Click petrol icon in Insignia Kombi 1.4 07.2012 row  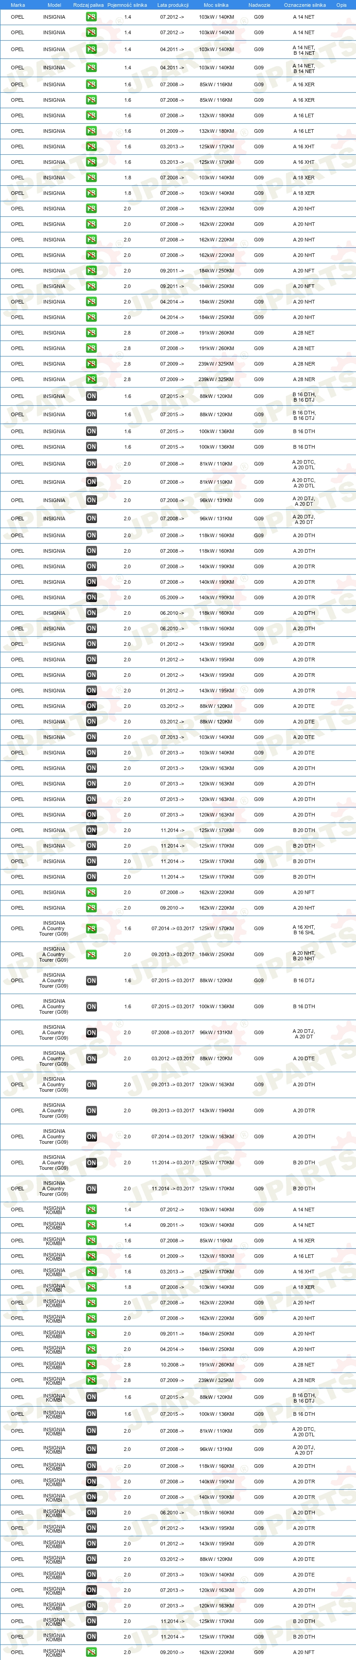click(x=91, y=1210)
